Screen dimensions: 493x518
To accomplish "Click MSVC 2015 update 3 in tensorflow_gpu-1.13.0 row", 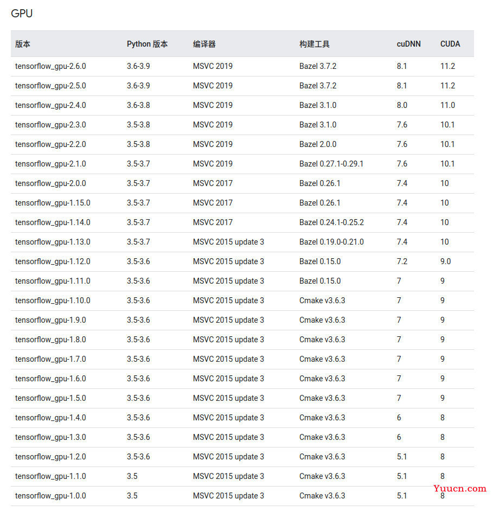I will click(229, 242).
